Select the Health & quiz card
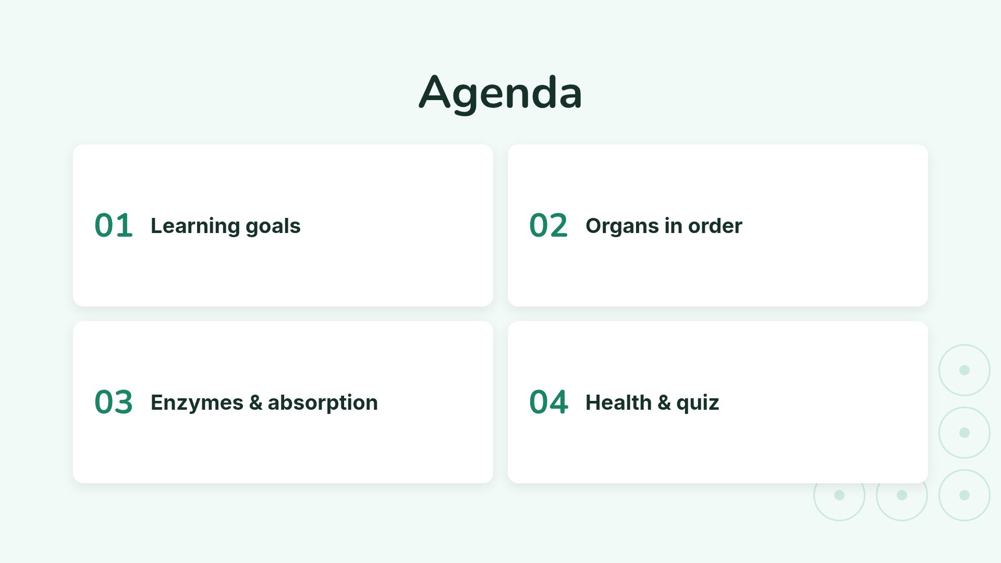This screenshot has width=1001, height=563. tap(718, 402)
